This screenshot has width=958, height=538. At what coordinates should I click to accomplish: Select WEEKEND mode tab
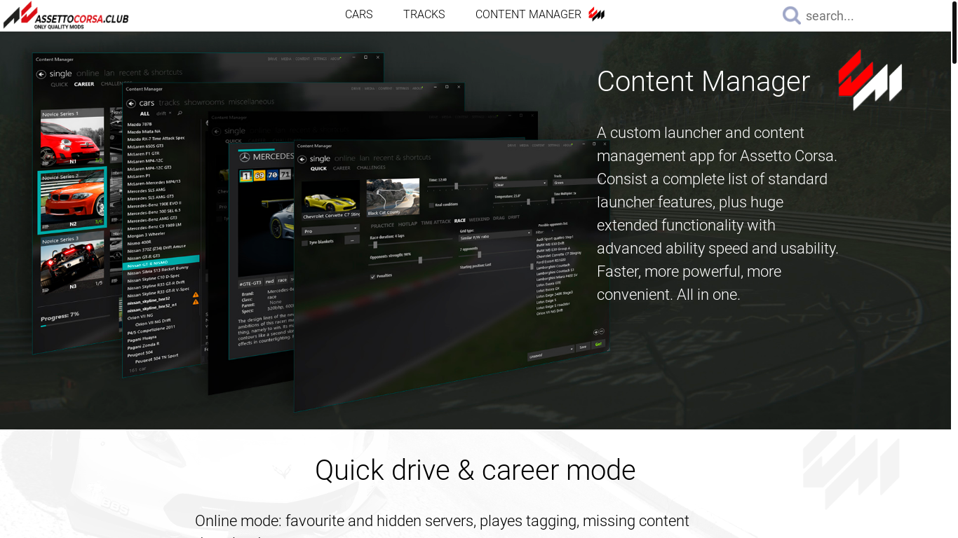[479, 220]
